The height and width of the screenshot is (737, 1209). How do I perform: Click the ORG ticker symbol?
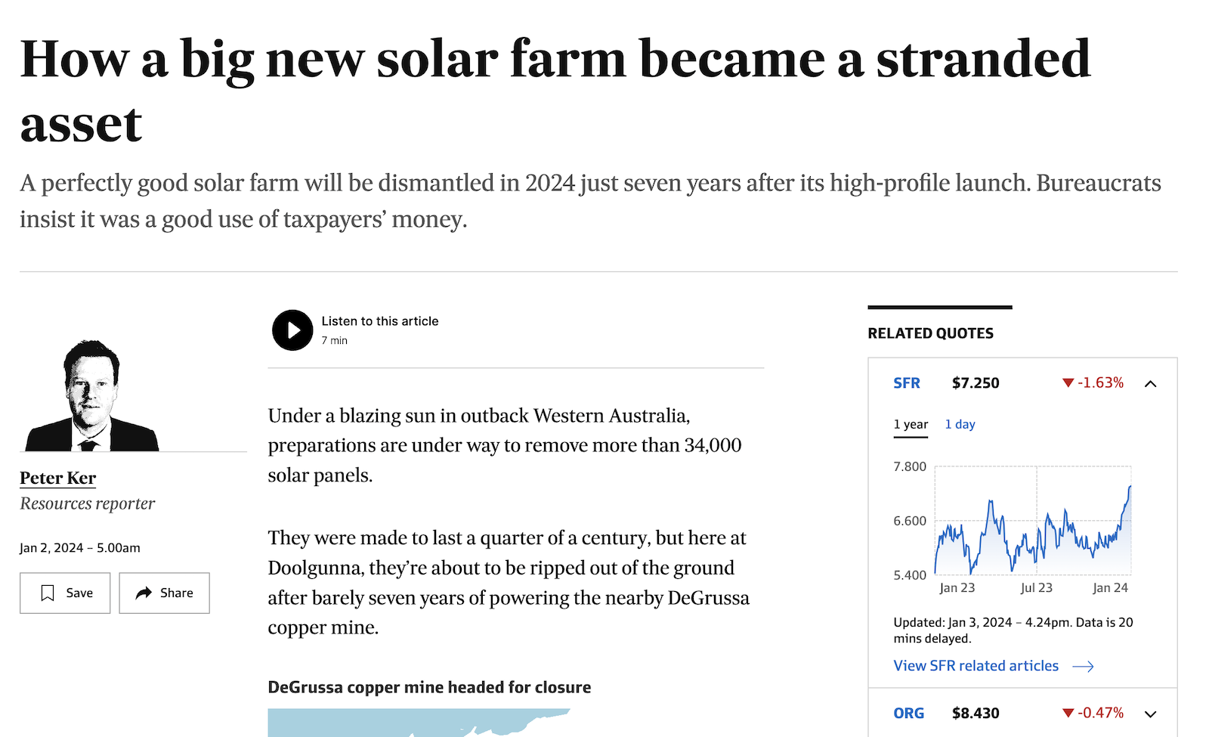click(908, 714)
